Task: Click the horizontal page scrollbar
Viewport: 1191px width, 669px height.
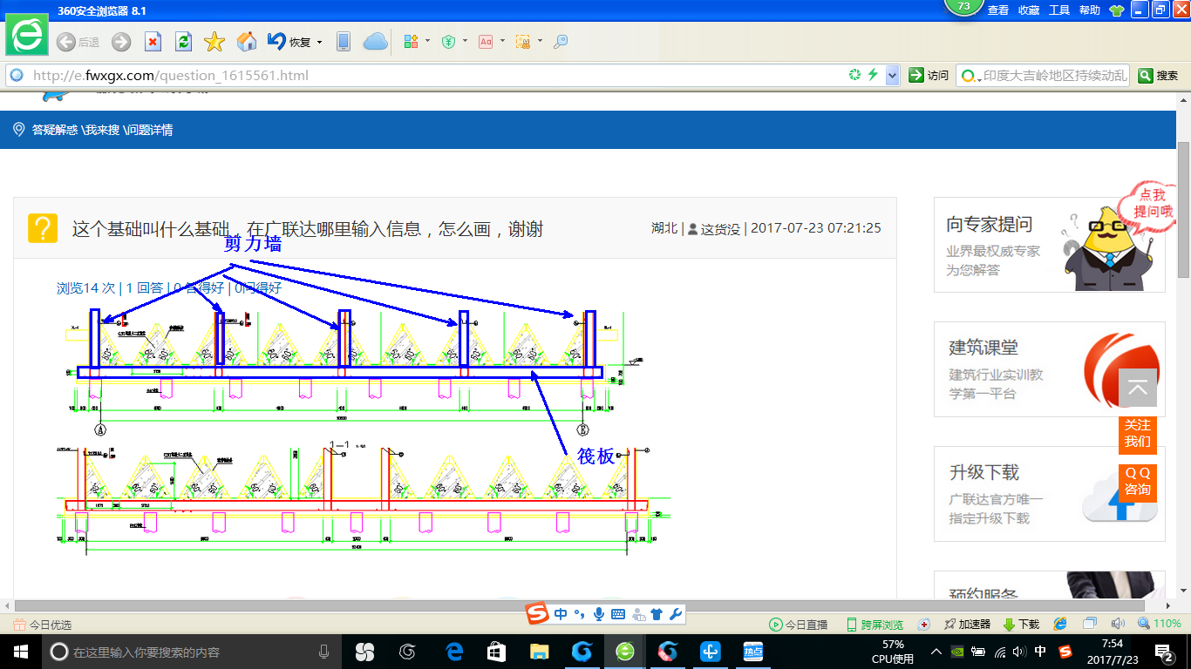Action: tap(579, 605)
